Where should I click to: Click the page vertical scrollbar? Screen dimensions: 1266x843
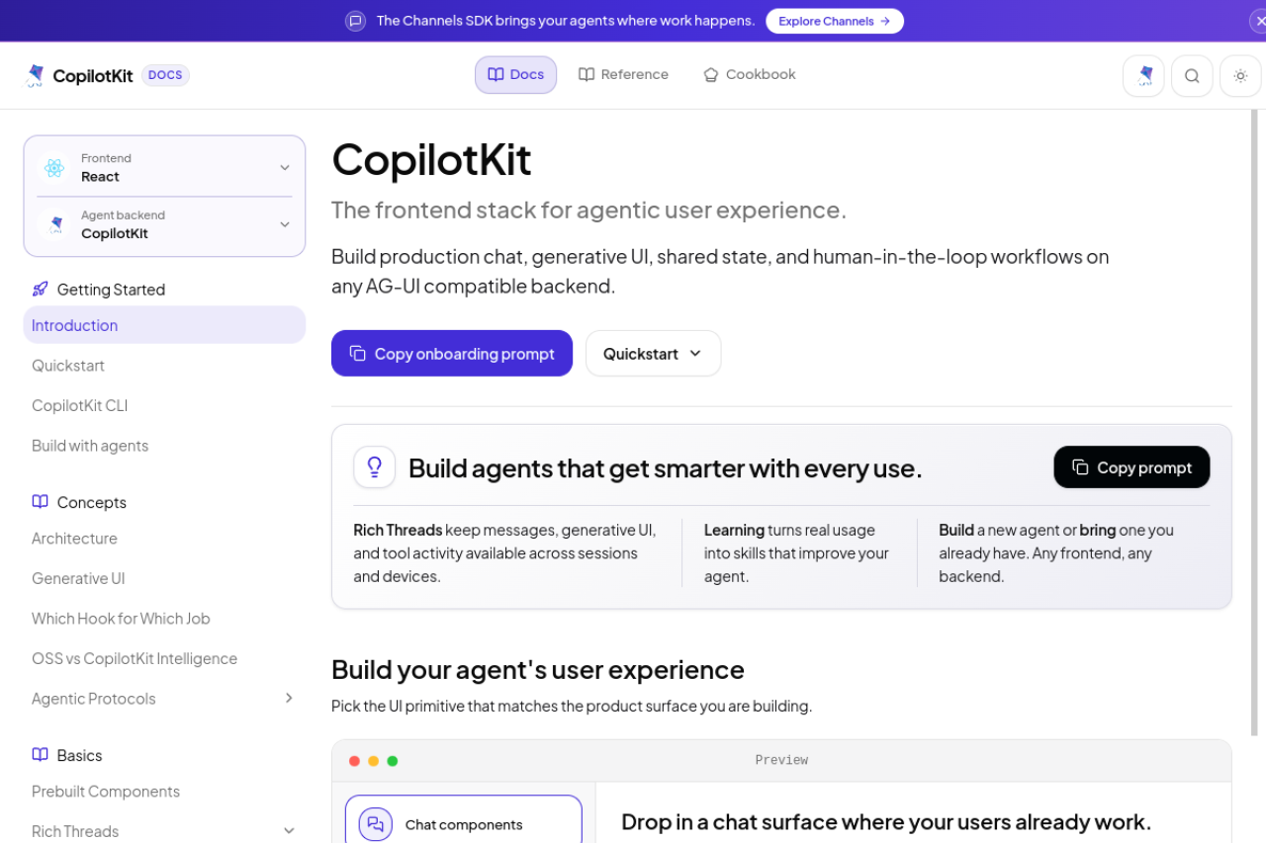[x=1256, y=425]
